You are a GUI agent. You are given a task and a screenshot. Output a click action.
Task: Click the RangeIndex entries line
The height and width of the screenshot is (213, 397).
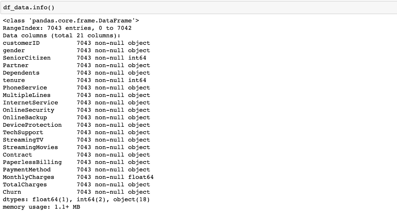pos(67,28)
